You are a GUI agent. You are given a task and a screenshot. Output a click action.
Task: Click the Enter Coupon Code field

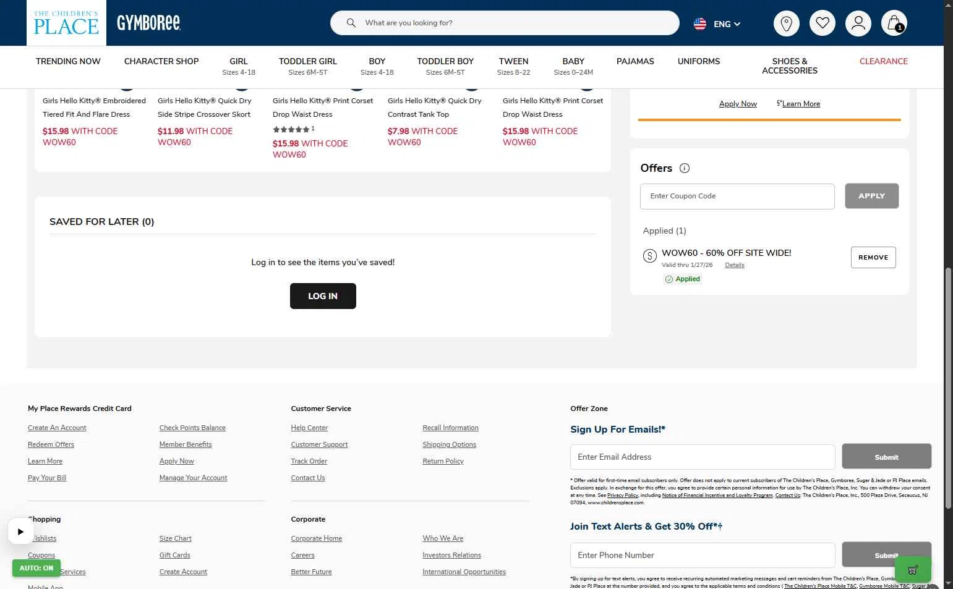pos(737,196)
